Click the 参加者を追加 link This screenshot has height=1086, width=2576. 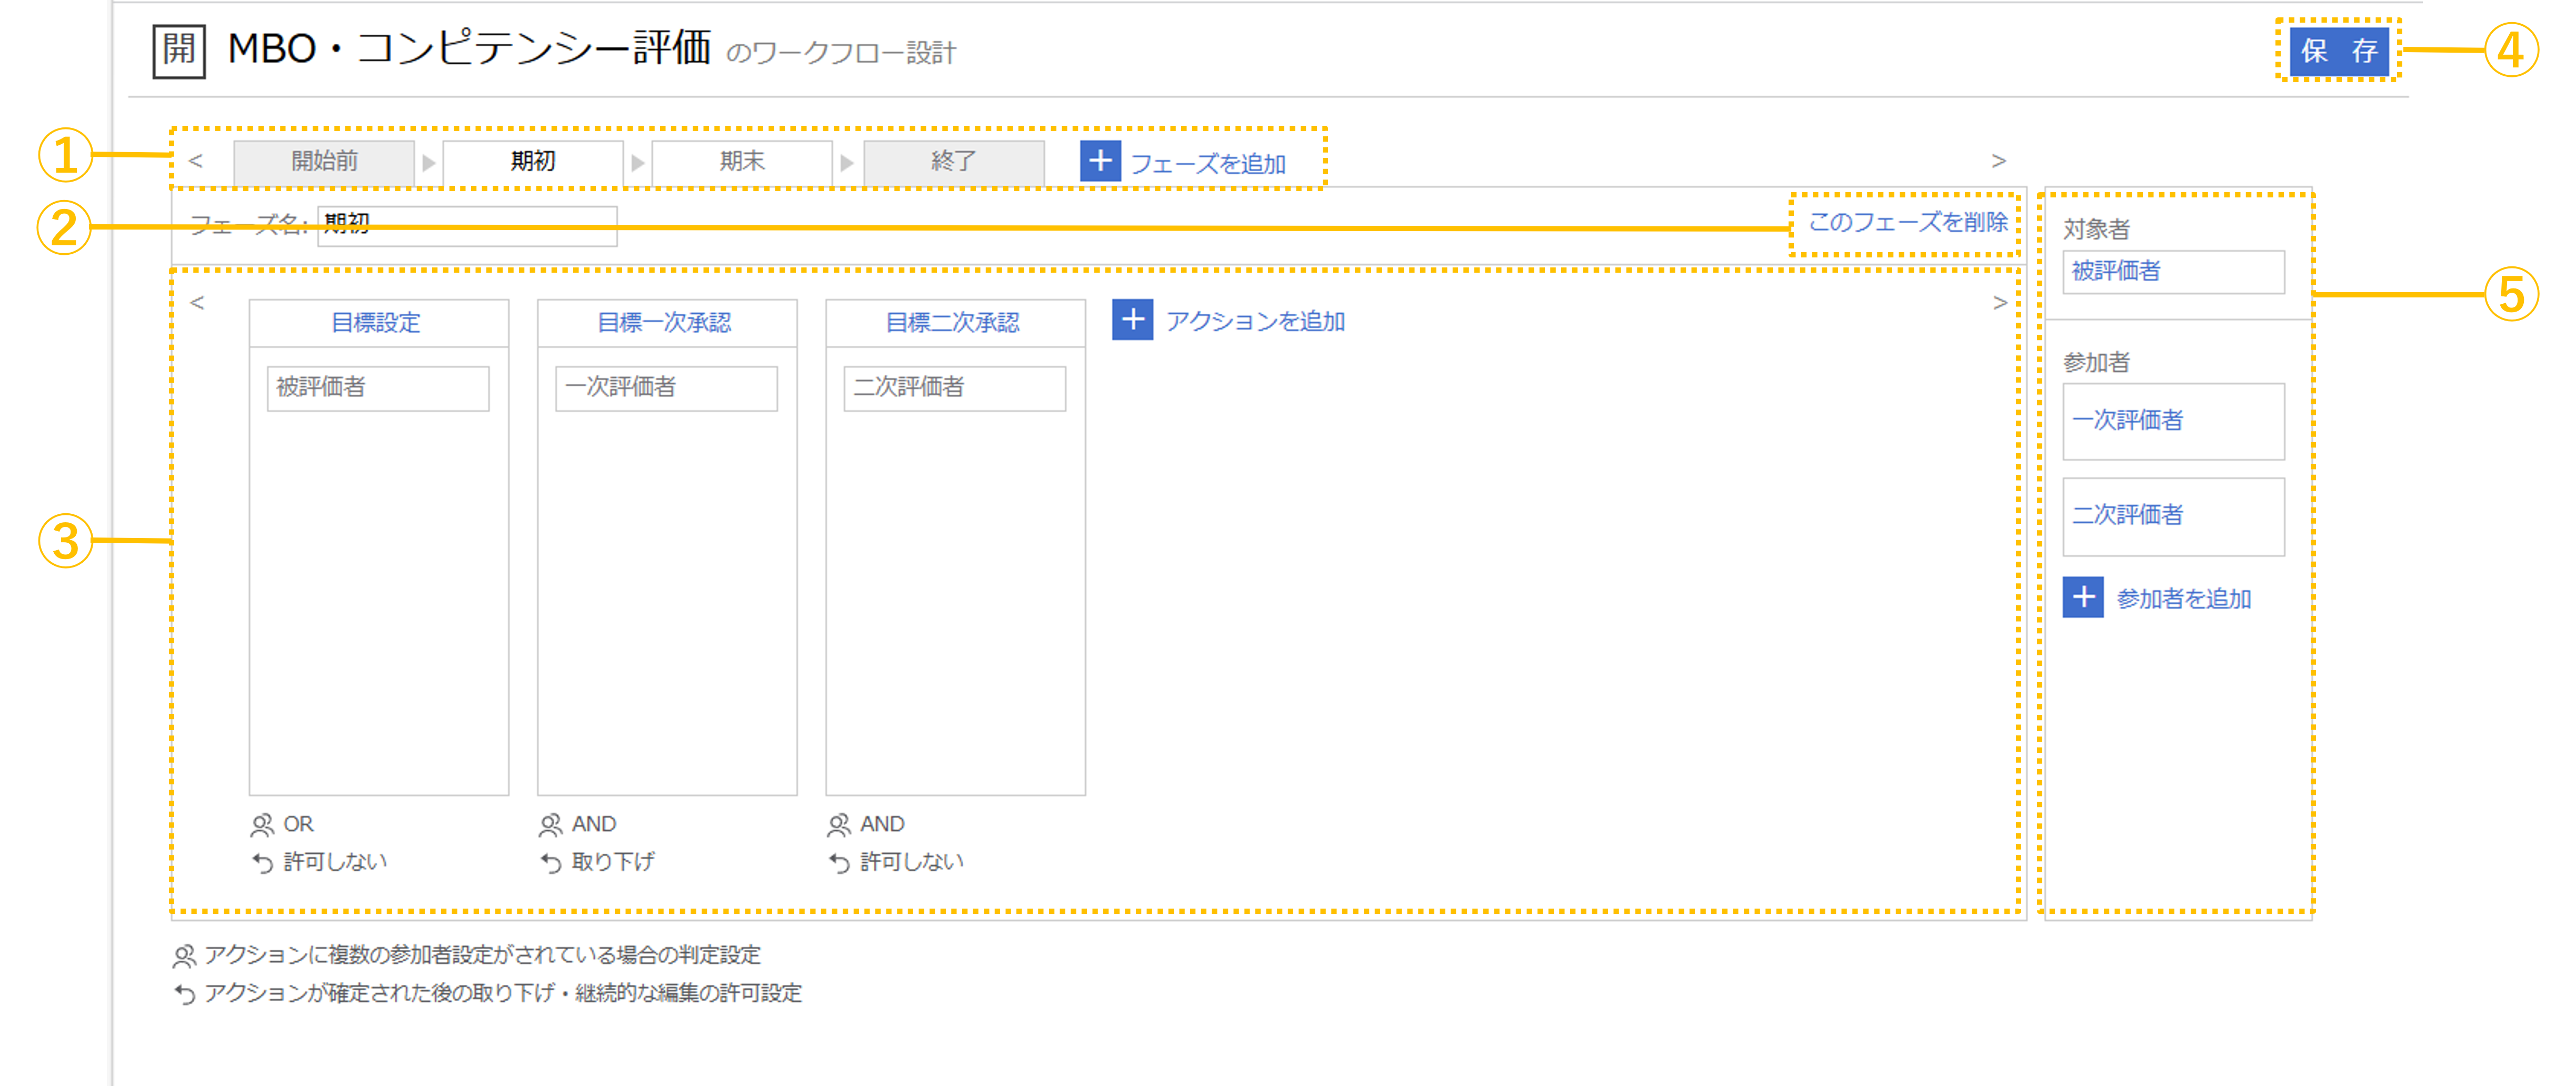[x=2183, y=599]
